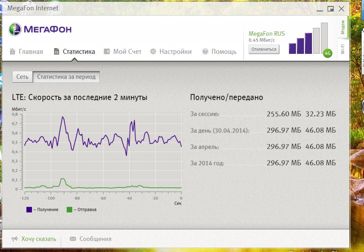Click the Получение legend label
The image size is (364, 252).
pyautogui.click(x=48, y=210)
